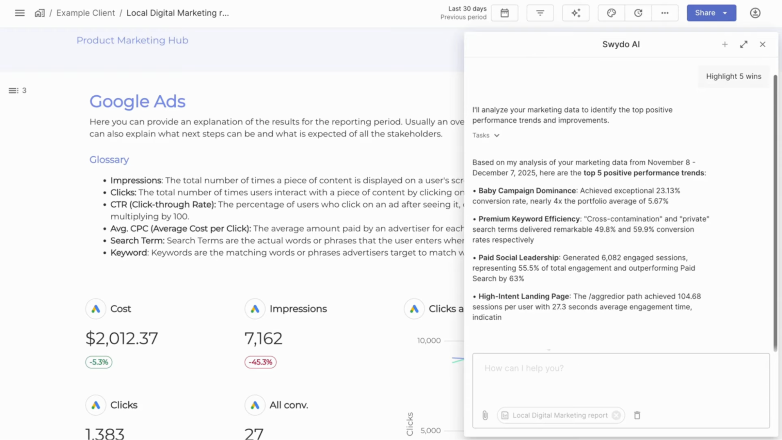The width and height of the screenshot is (782, 440).
Task: Start a new Swydo AI chat
Action: 724,45
